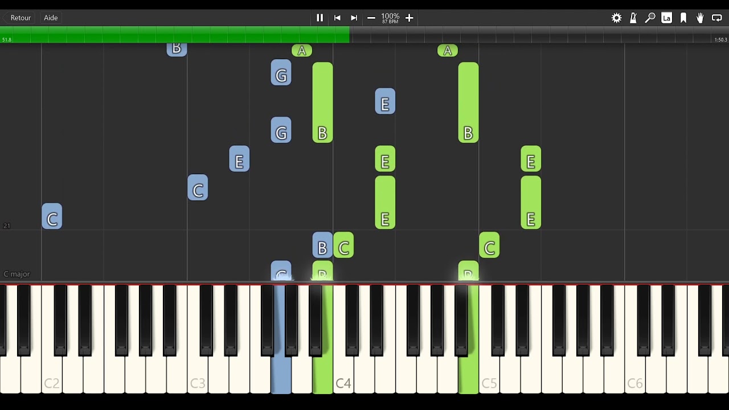Open the zoom magnifier tool
This screenshot has height=410, width=729.
point(650,18)
